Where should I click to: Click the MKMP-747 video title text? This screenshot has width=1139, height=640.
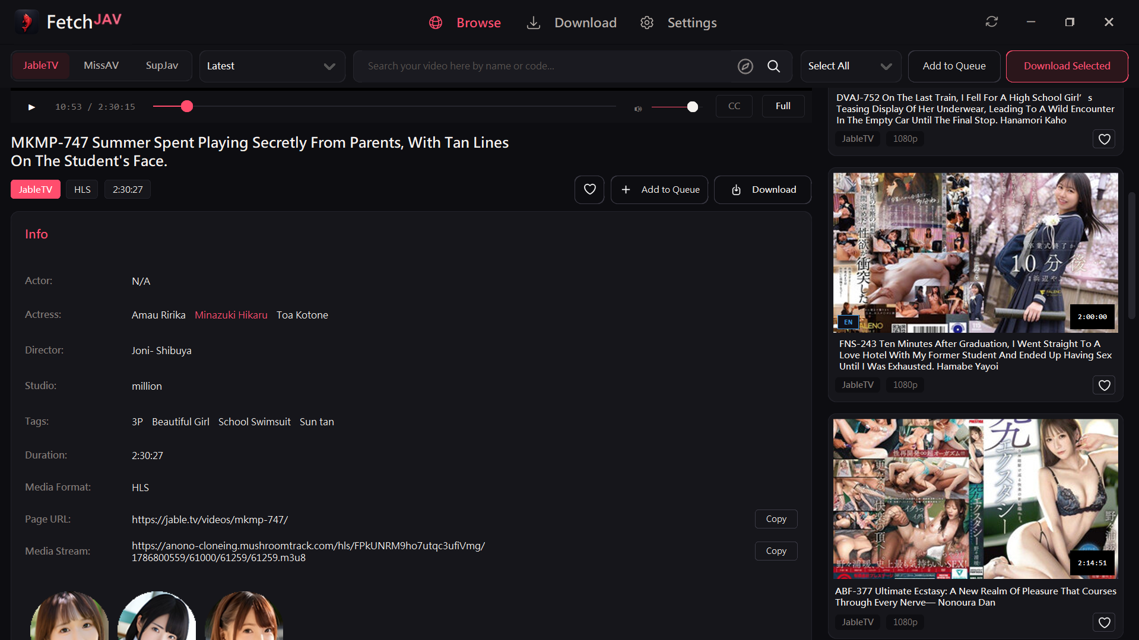tap(260, 152)
